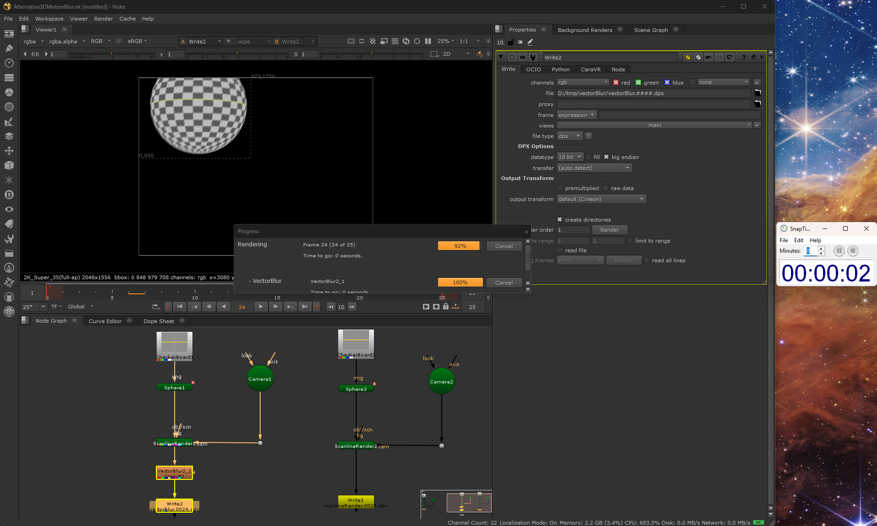
Task: Open the Draw nodes toolbar menu
Action: coord(9,48)
